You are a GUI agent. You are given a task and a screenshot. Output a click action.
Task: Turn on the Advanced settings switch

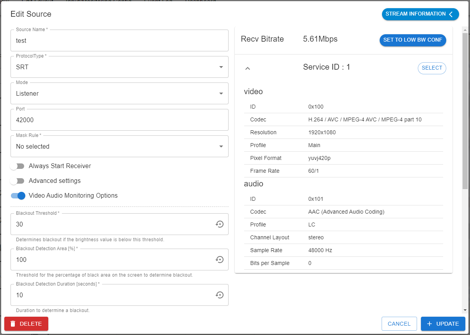click(x=18, y=181)
